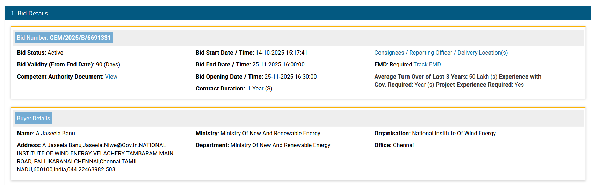Click Organisation National Institute Of Wind Energy
594x185 pixels.
[454, 134]
